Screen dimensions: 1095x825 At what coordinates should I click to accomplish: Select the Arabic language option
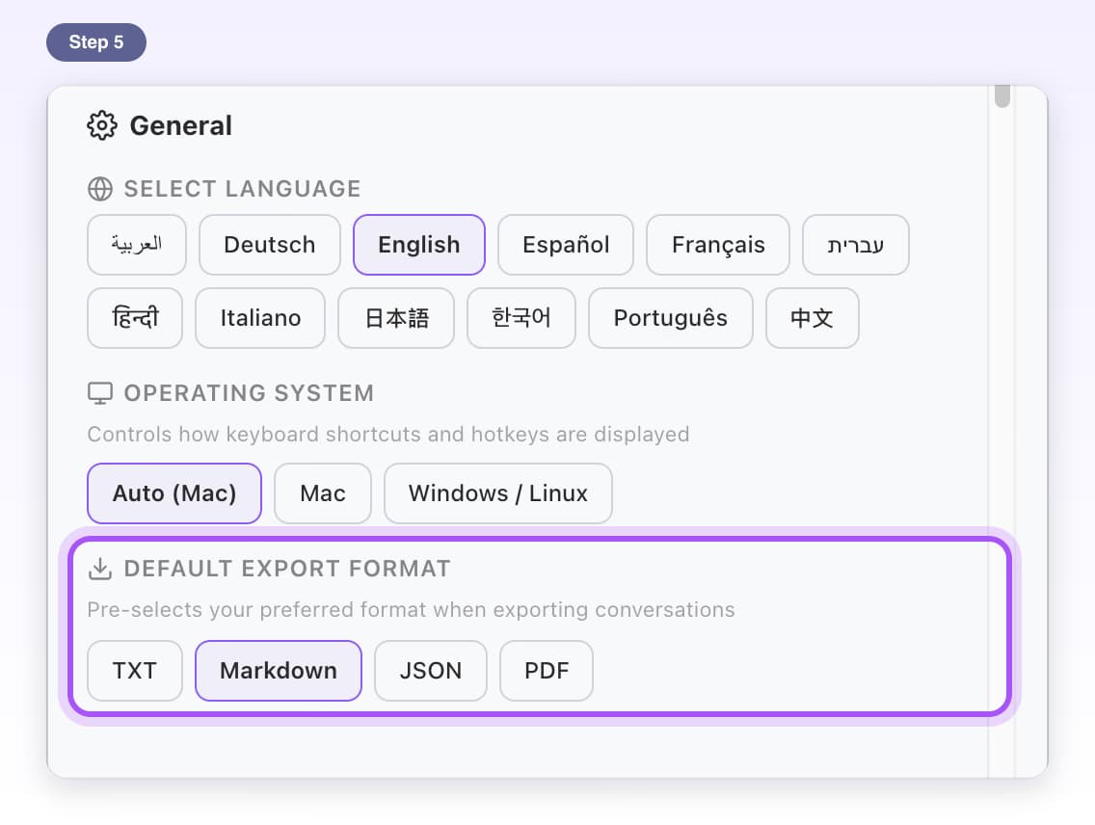click(x=137, y=245)
